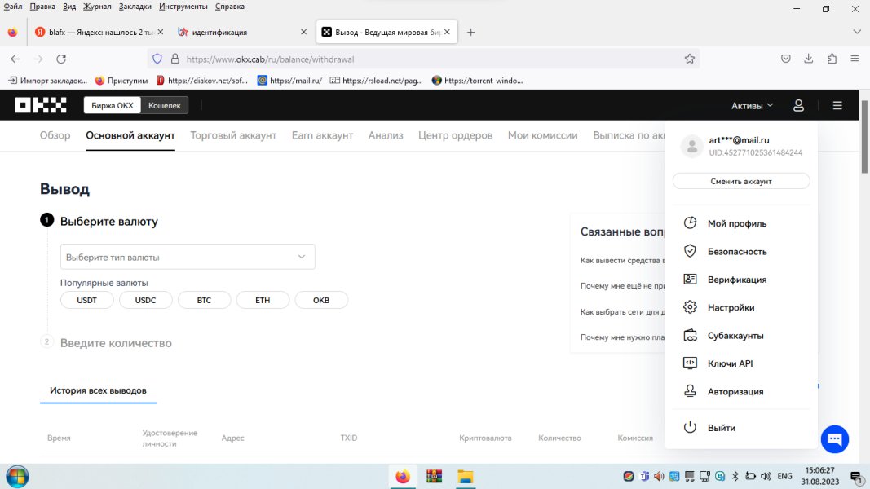View site security padlock info
The height and width of the screenshot is (489, 870).
(174, 59)
